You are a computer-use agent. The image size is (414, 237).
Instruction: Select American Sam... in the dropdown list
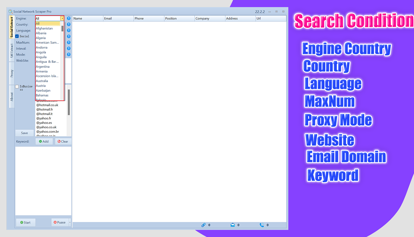tap(48, 43)
